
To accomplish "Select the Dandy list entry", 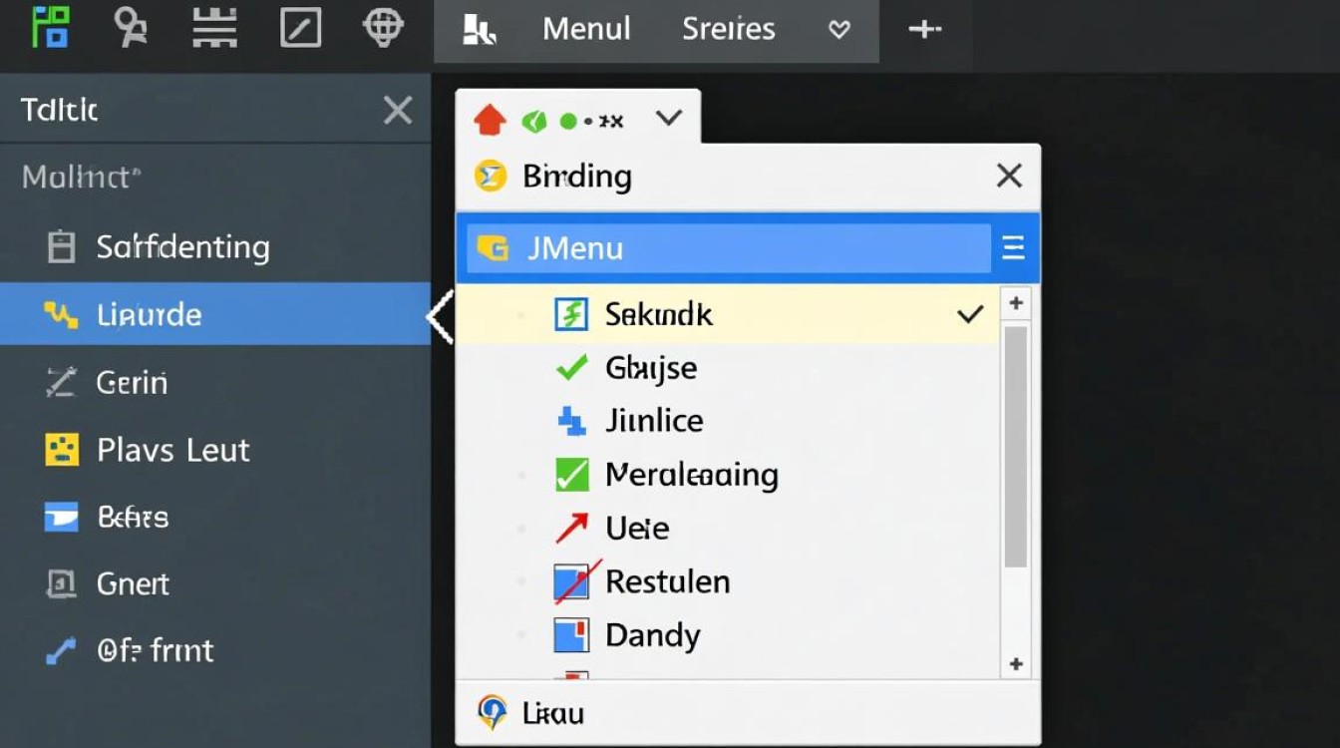I will click(x=652, y=635).
